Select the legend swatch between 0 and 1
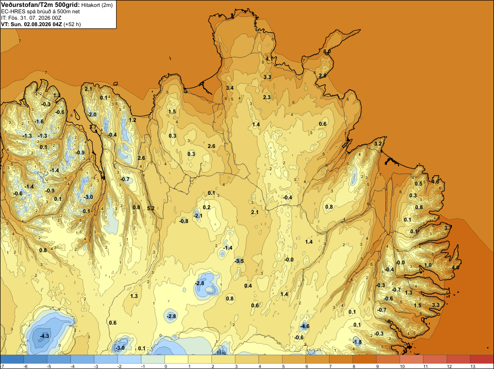The height and width of the screenshot is (369, 494). 176,359
